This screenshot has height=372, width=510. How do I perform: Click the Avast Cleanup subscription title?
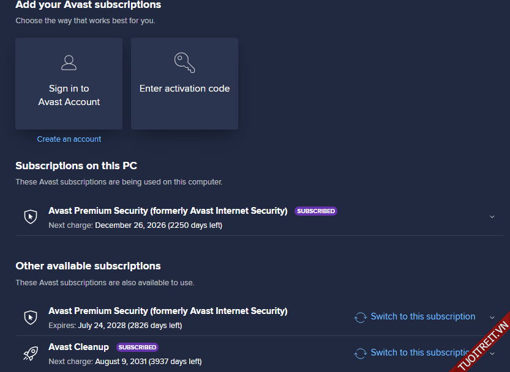pyautogui.click(x=78, y=347)
